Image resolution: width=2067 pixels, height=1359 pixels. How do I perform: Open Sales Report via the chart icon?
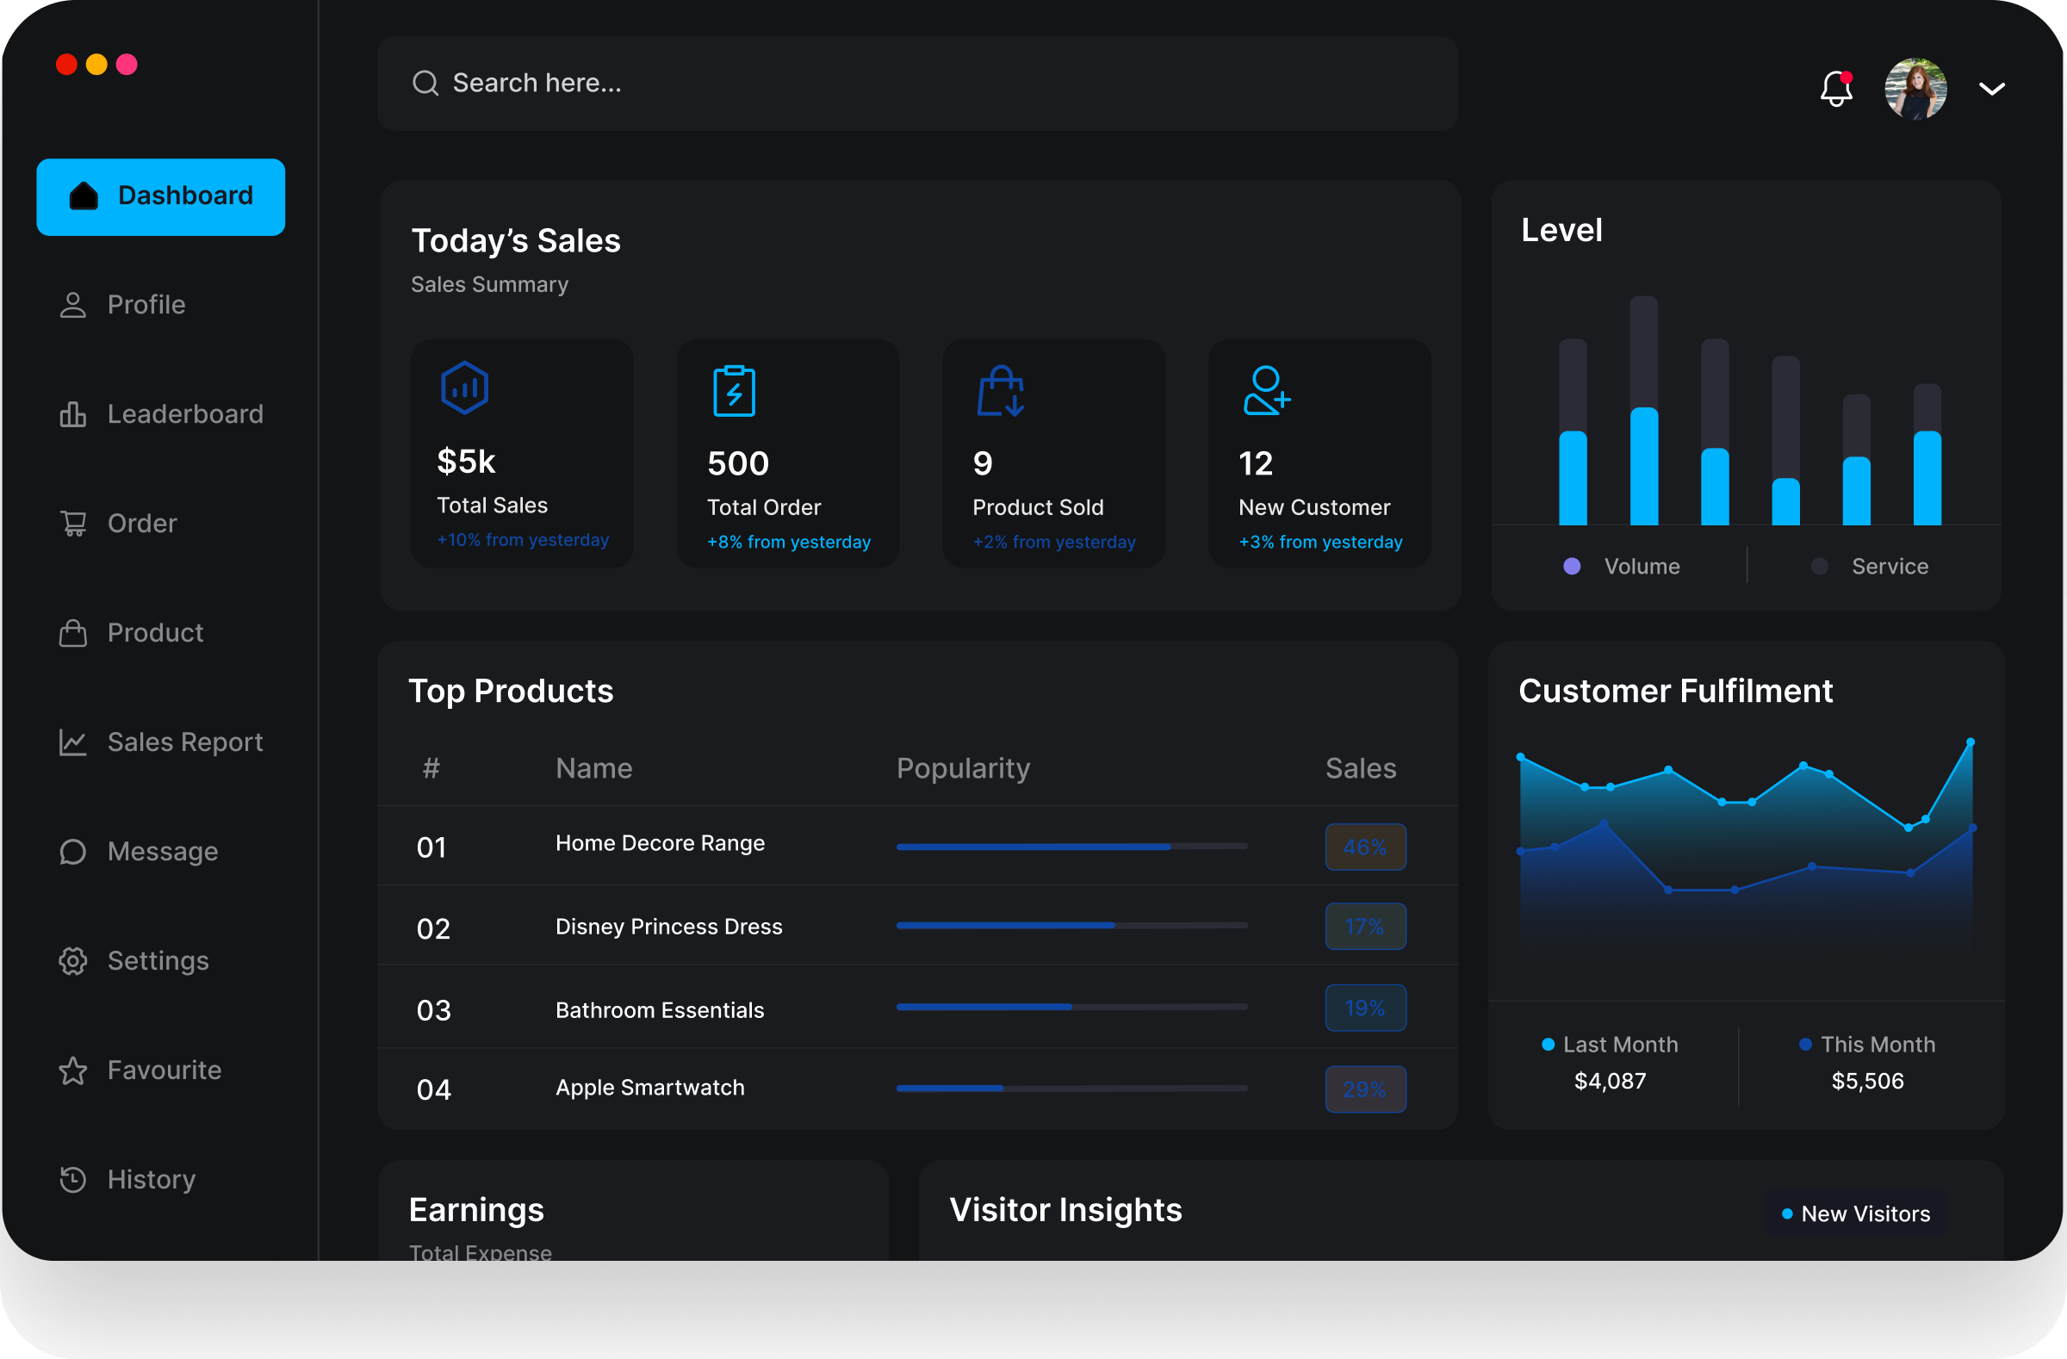click(x=73, y=742)
